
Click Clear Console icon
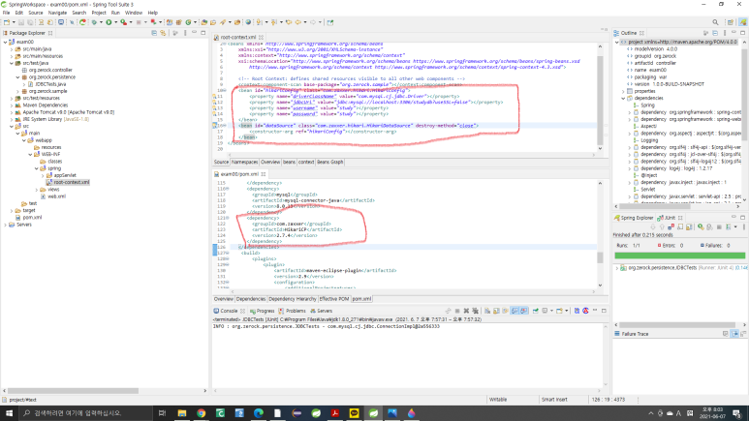(x=487, y=311)
